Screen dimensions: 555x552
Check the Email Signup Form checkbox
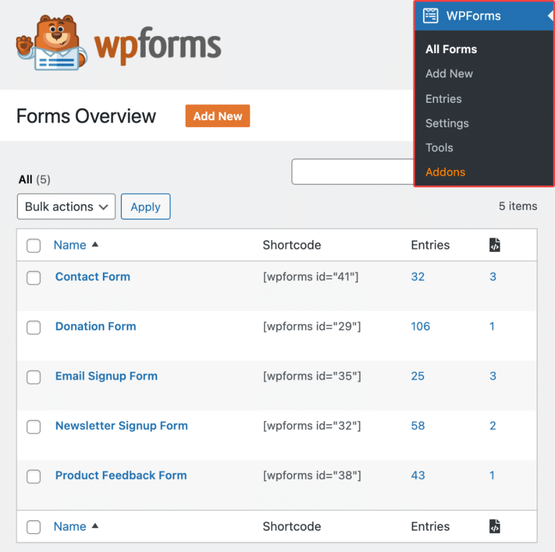click(33, 377)
